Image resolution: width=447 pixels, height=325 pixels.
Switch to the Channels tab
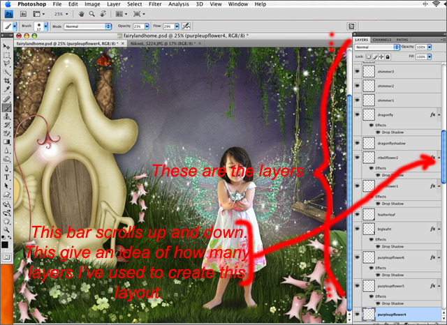pos(382,40)
